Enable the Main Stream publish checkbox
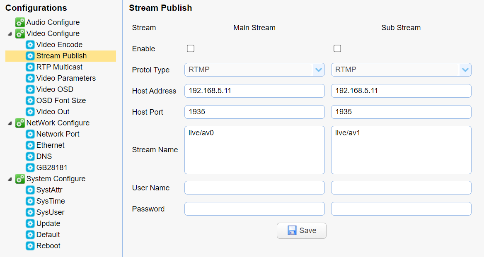The width and height of the screenshot is (484, 257). 191,48
